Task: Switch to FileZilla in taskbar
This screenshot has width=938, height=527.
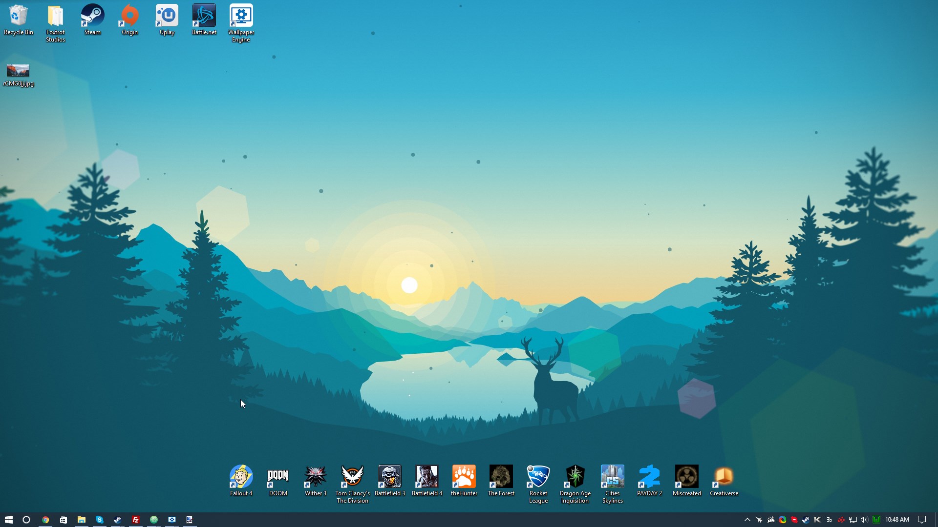Action: click(x=136, y=520)
